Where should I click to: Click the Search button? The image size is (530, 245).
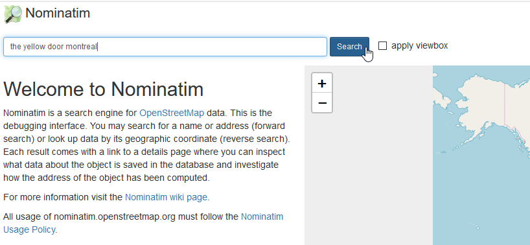tap(349, 47)
